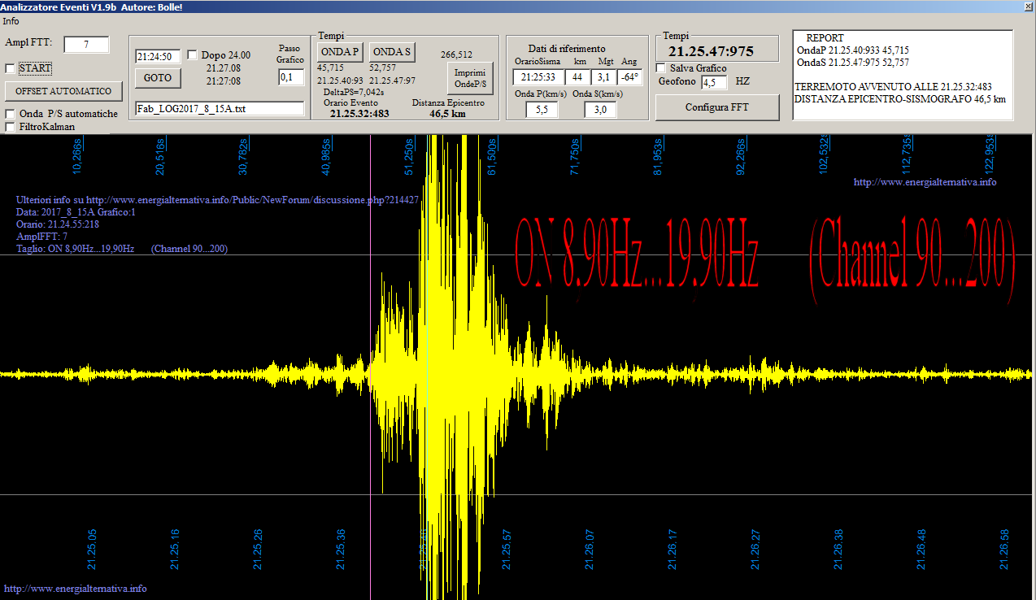Click the 21.25.26 time axis label
Image resolution: width=1036 pixels, height=600 pixels.
258,550
